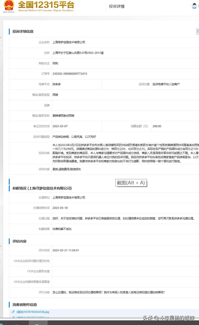Click the 商品/服务类型 value 西装
Image resolution: width=199 pixels, height=325 pixels.
55,95
